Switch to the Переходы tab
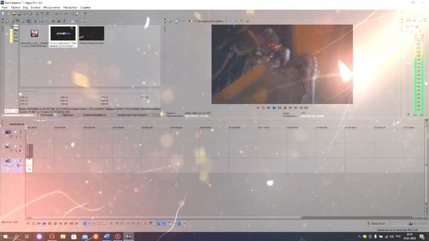This screenshot has height=241, width=429. (68, 115)
